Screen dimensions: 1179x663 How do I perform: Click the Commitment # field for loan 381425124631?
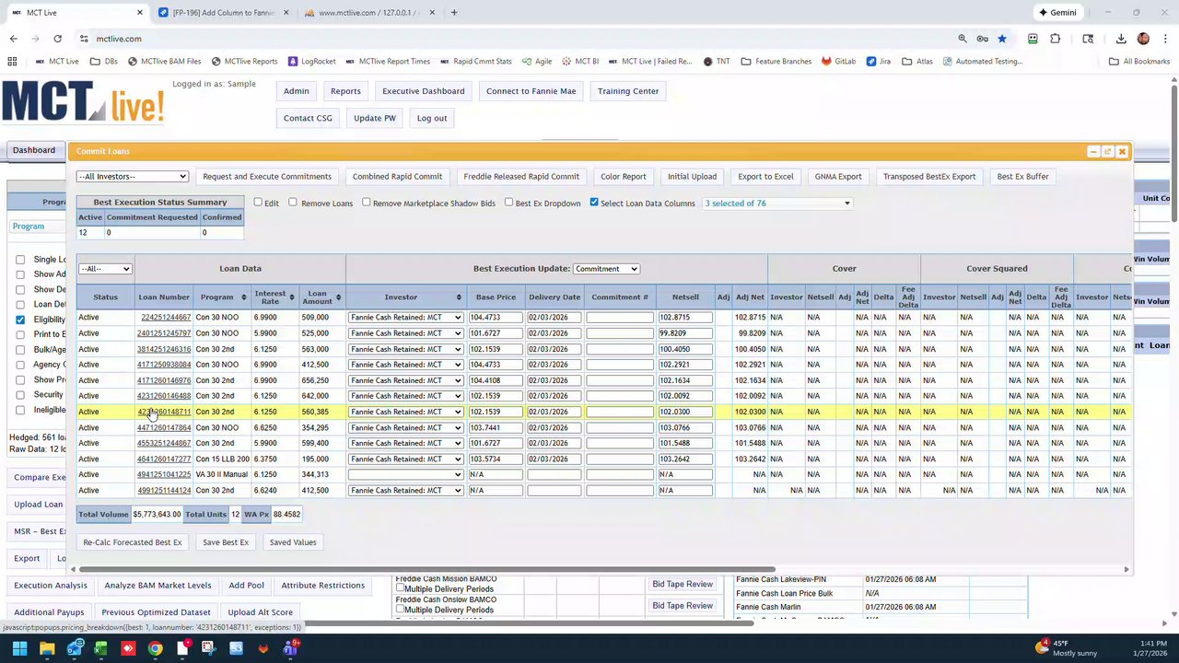pyautogui.click(x=620, y=349)
